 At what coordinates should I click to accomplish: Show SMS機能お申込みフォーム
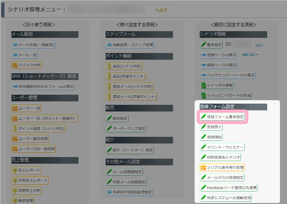(43, 86)
